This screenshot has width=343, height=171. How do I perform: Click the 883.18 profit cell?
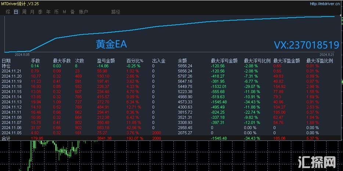coord(103,128)
